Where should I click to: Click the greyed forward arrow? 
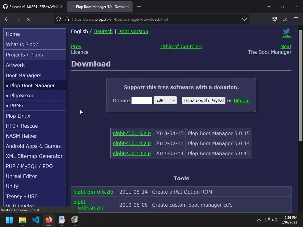pyautogui.click(x=18, y=19)
